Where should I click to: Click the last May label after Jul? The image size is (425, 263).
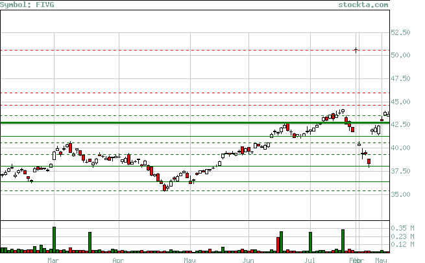(x=381, y=260)
